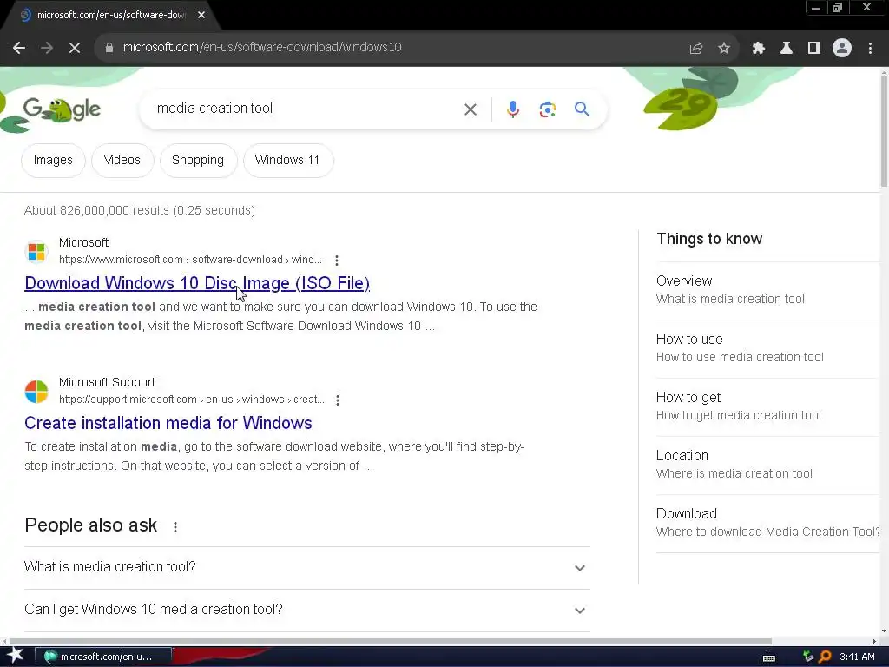Click the keyboard icon in system tray

(769, 657)
